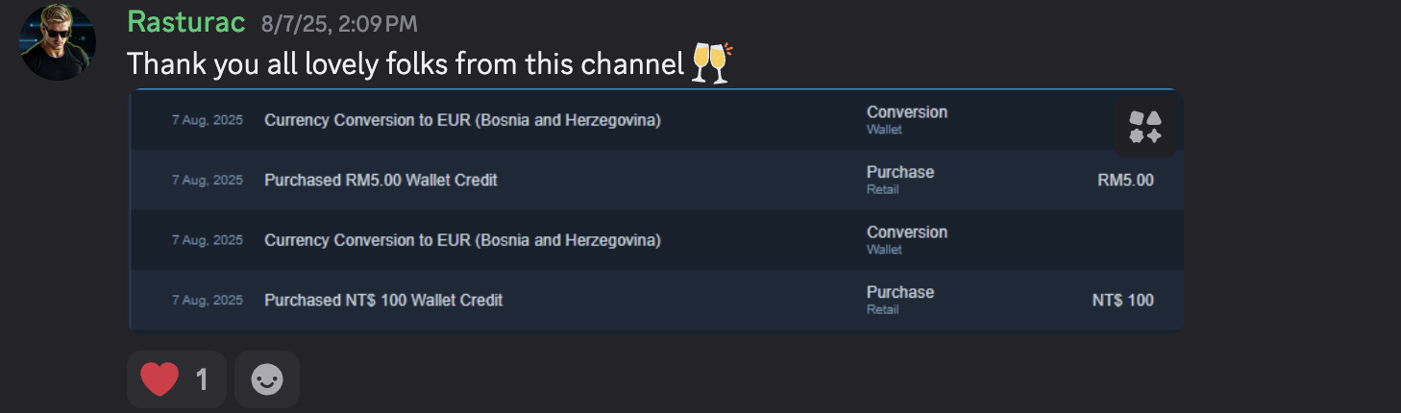Open the shapes icon on attachment corner
Screen dimensions: 1401x413
(x=1144, y=127)
